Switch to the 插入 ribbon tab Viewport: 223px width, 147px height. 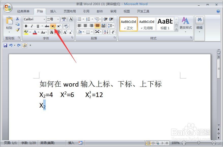(53, 11)
